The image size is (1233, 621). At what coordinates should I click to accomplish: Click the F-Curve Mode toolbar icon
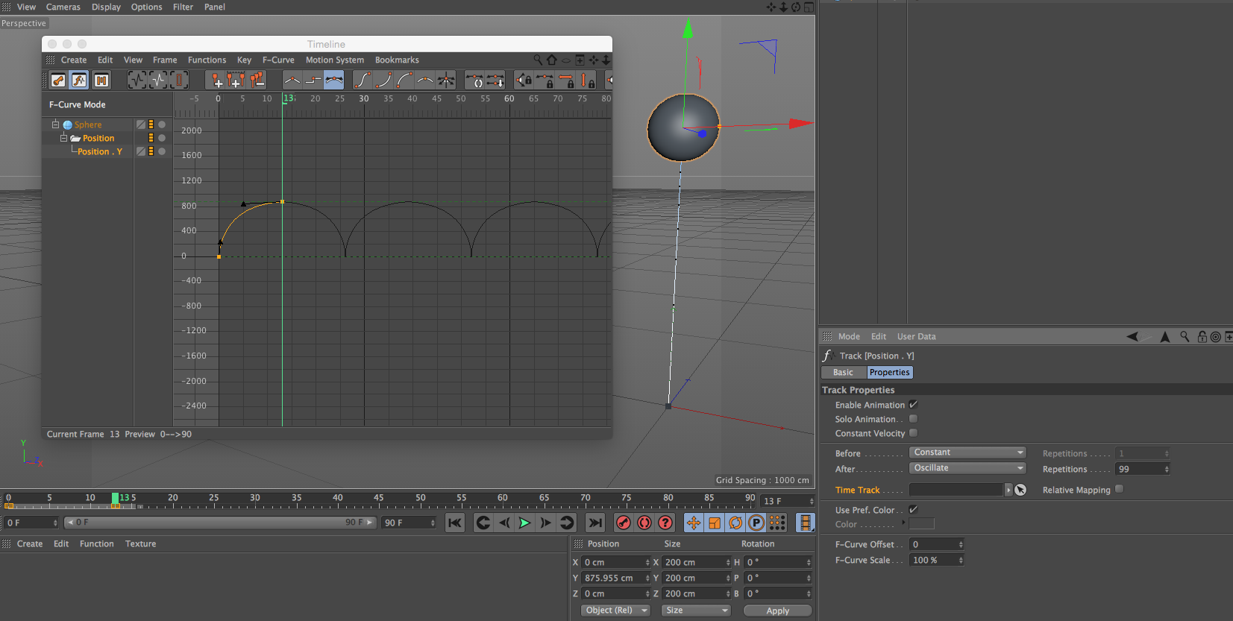click(x=79, y=80)
